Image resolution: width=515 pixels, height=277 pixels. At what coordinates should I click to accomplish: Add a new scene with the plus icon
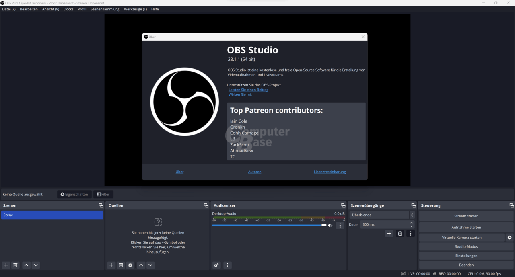point(5,265)
